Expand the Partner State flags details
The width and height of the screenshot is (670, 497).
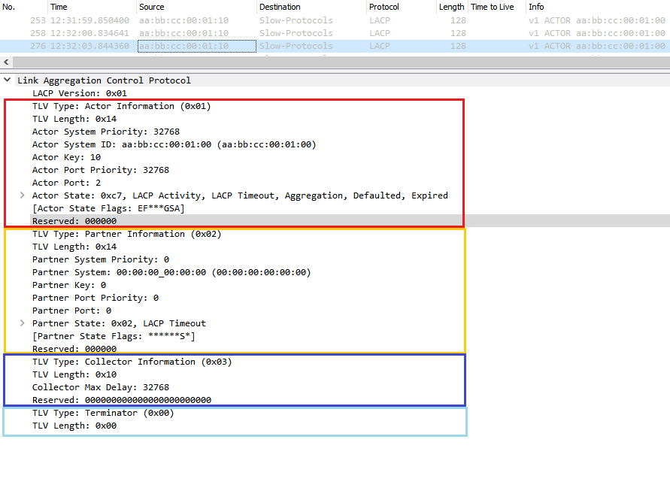pos(22,323)
